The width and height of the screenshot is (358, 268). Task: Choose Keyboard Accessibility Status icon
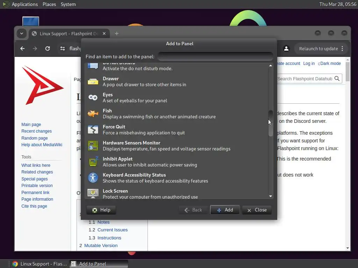[x=93, y=178]
